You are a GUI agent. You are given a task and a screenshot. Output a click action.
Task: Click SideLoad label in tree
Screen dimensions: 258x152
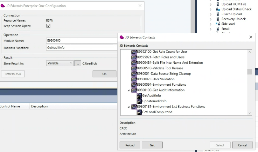pos(228,24)
